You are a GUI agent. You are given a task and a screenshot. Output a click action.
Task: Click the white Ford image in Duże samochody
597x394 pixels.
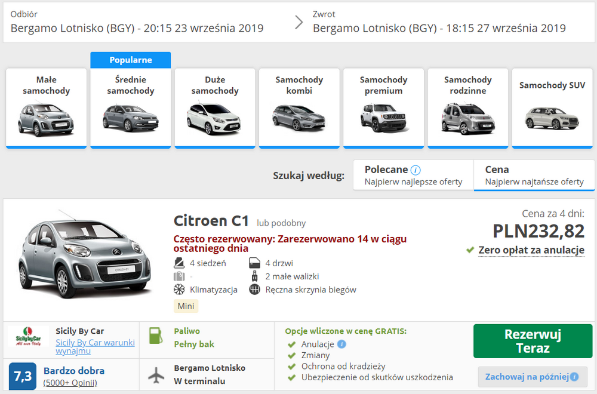[x=214, y=118]
